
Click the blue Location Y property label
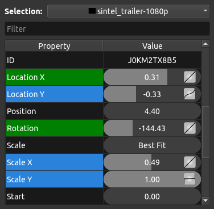pos(54,94)
